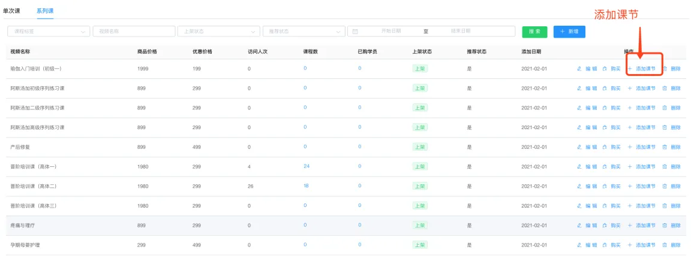Screen dimensions: 691x259
Task: Focus the 视频名称 search input field
Action: coord(134,31)
